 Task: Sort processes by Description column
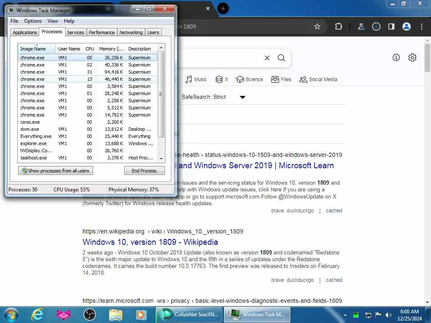click(x=142, y=49)
